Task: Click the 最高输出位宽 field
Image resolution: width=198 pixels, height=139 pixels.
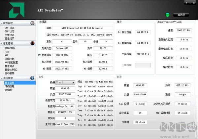Action: 183,49
